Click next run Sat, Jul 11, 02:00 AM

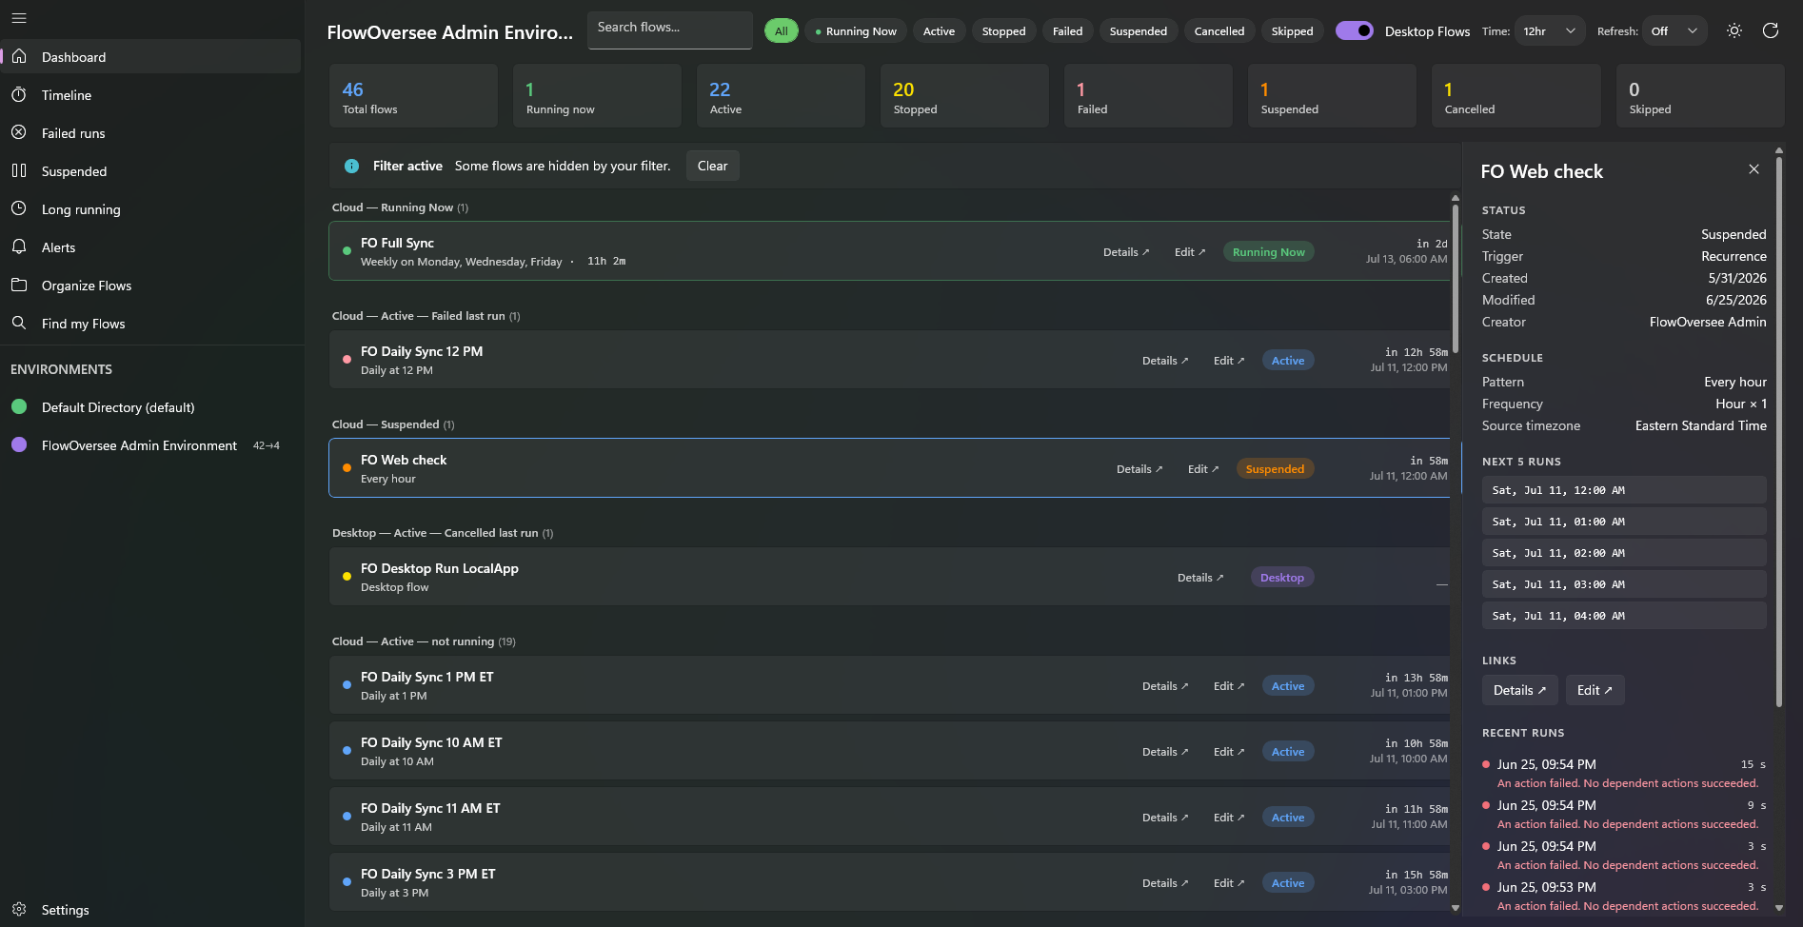pyautogui.click(x=1624, y=553)
